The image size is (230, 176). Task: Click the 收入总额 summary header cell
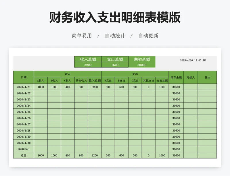click(x=88, y=59)
